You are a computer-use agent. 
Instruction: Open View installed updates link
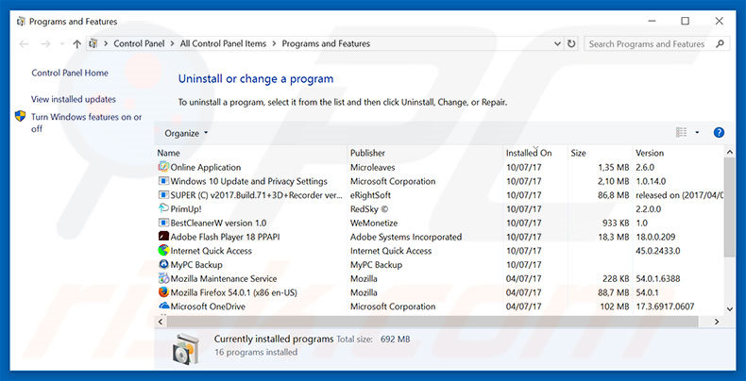click(74, 99)
